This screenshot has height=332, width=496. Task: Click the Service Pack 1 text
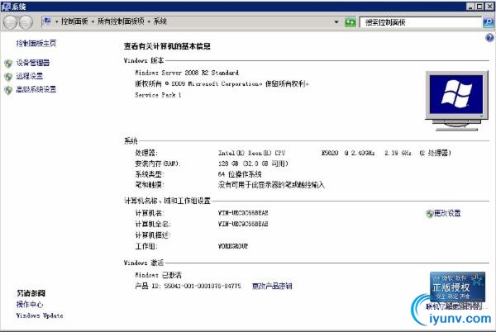pyautogui.click(x=158, y=95)
